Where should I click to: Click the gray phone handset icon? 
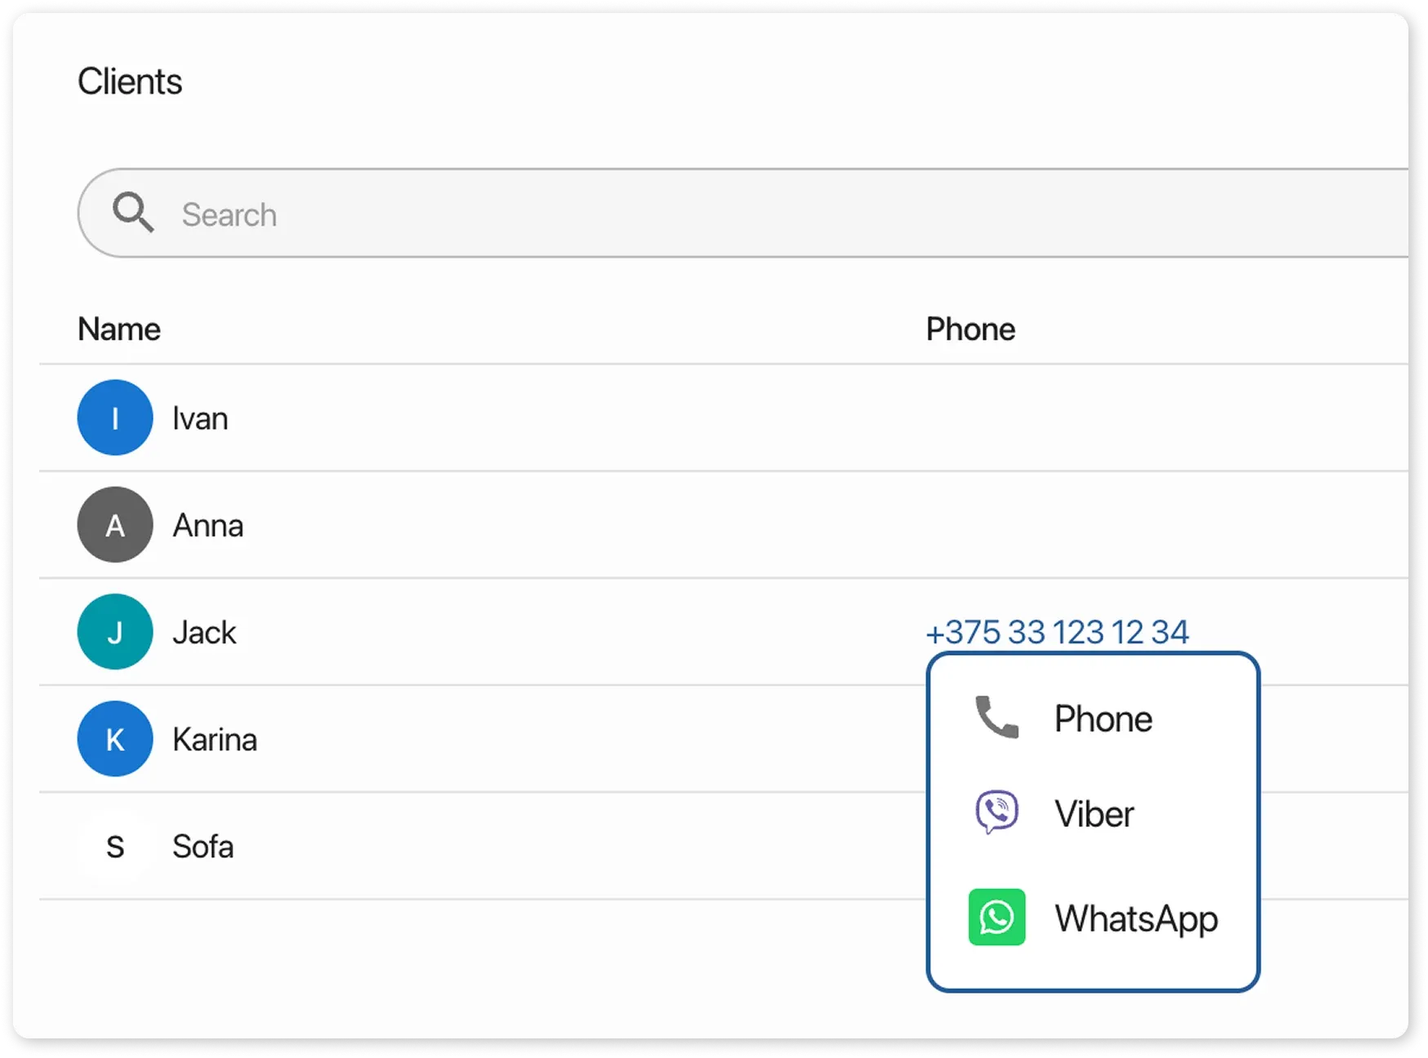pyautogui.click(x=996, y=718)
